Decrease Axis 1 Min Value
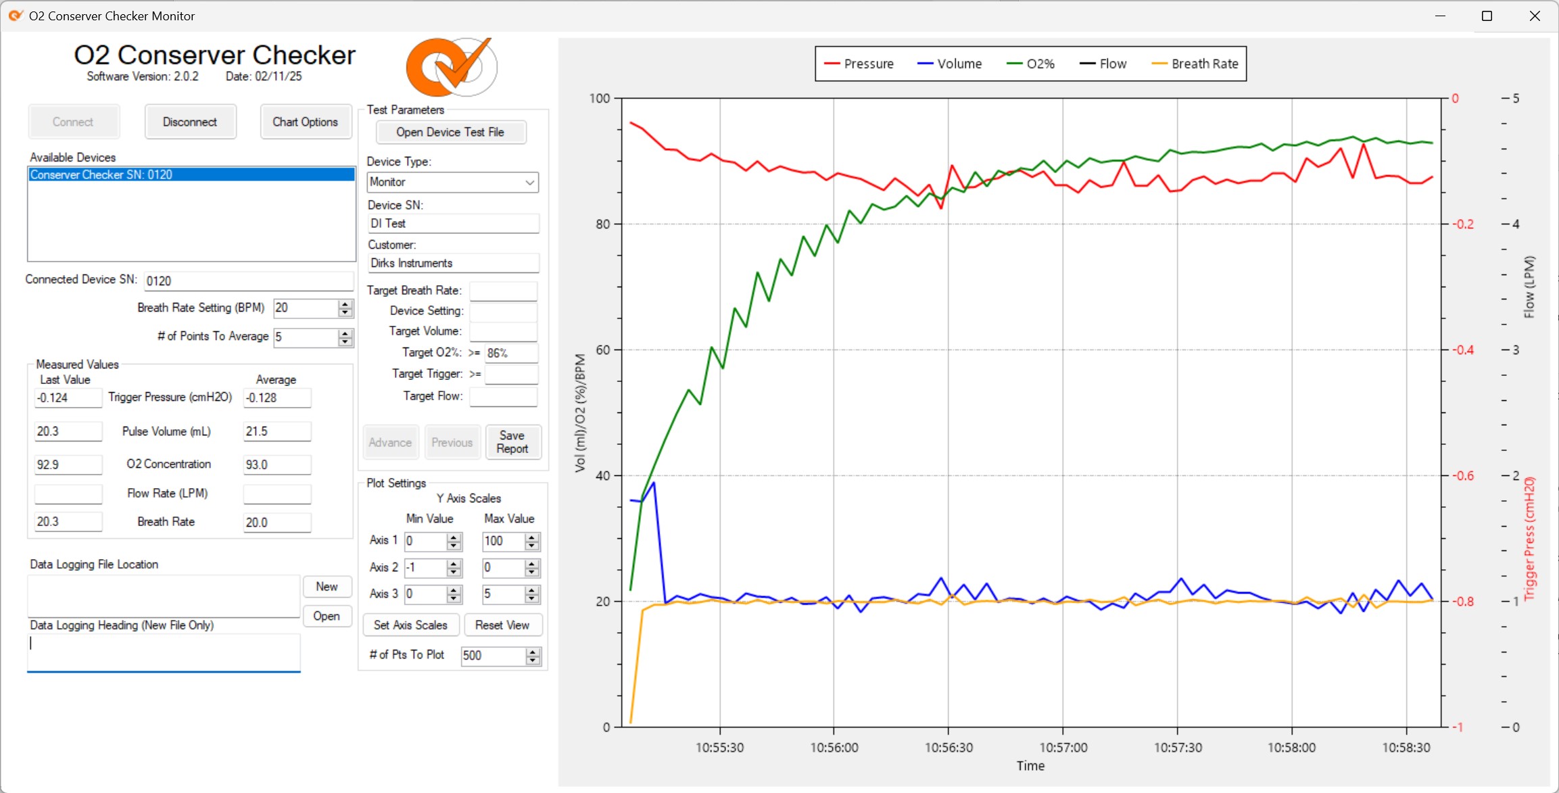The height and width of the screenshot is (793, 1559). [x=454, y=546]
